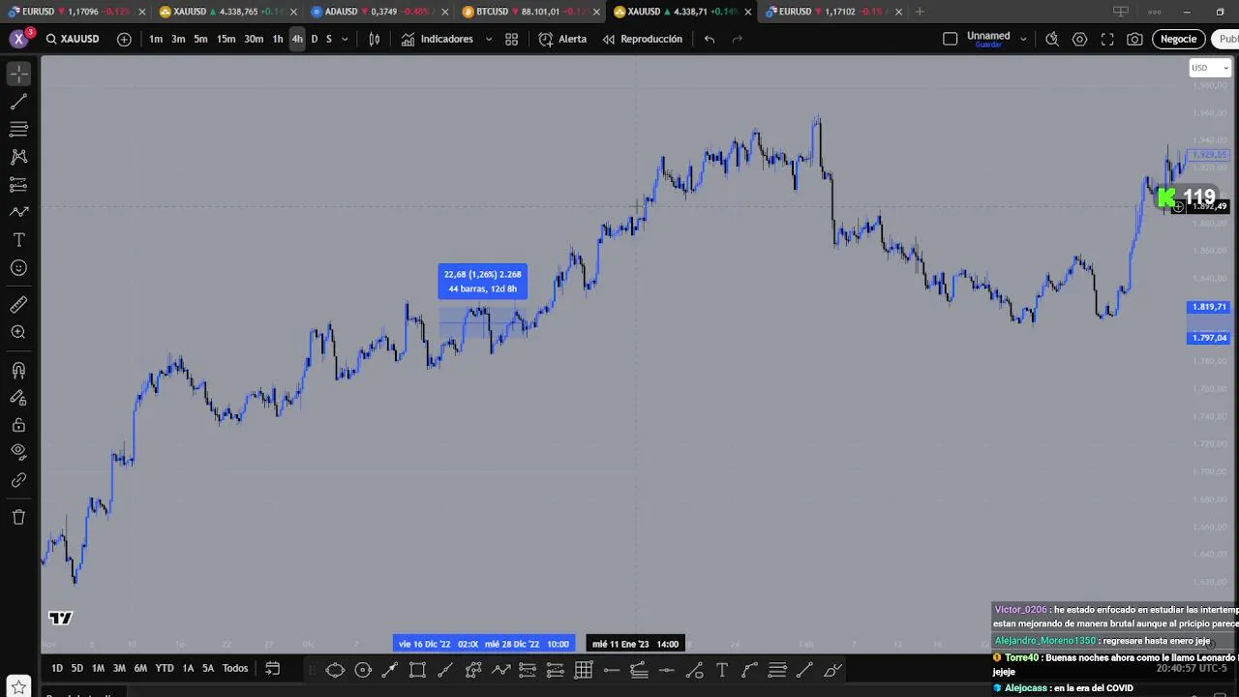The width and height of the screenshot is (1239, 697).
Task: Open the layout selection square icon
Action: (x=950, y=39)
